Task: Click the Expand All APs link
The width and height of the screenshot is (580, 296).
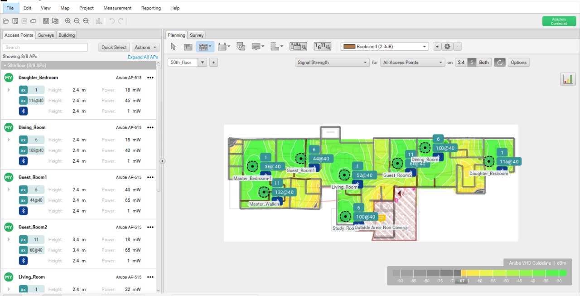Action: click(x=143, y=57)
